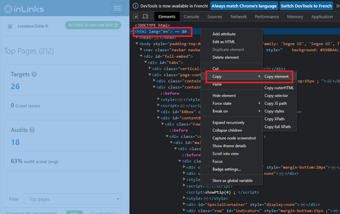Screen dimensions: 340x214
Task: Toggle the device toolbar icon
Action: click(x=145, y=17)
